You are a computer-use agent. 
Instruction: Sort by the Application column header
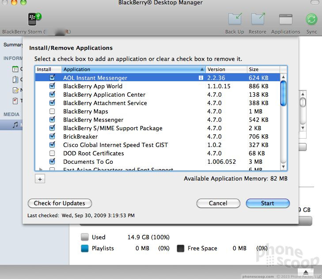click(133, 69)
